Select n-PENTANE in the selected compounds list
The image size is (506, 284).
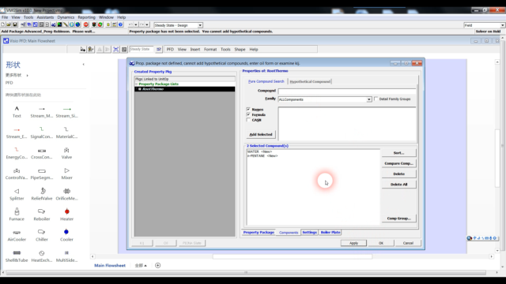pyautogui.click(x=262, y=156)
